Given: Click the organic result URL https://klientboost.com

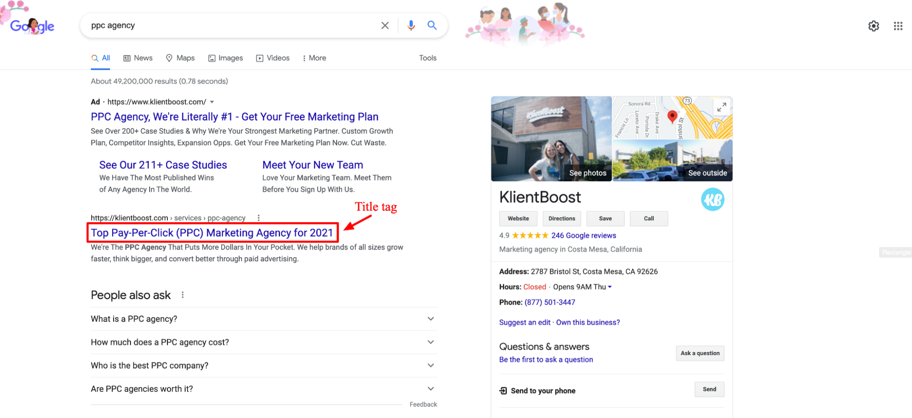Looking at the screenshot, I should coord(130,218).
